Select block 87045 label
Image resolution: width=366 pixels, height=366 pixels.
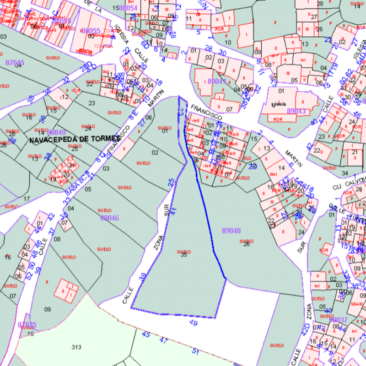point(15,62)
